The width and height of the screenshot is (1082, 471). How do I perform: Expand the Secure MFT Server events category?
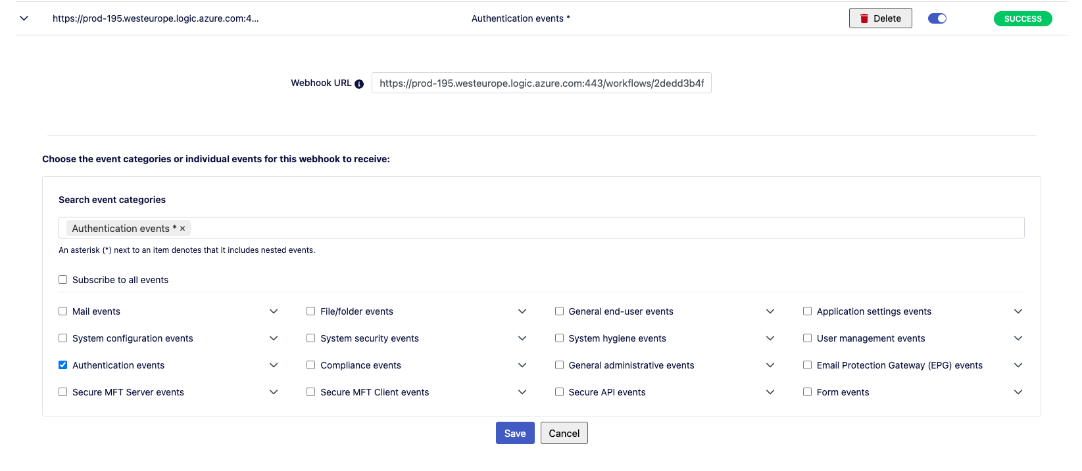point(274,392)
